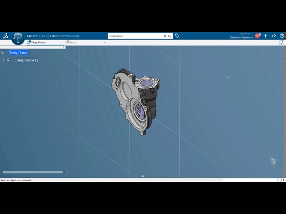Image resolution: width=286 pixels, height=214 pixels.
Task: Expand the Compressor () tree node
Action: pyautogui.click(x=3, y=60)
